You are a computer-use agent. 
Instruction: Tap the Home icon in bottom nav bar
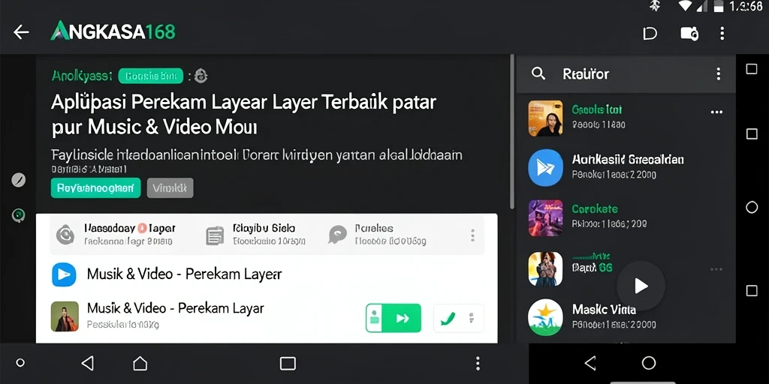tap(140, 363)
